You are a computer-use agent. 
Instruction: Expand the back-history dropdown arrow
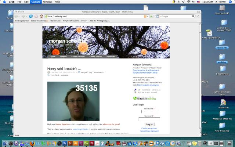pyautogui.click(x=19, y=16)
